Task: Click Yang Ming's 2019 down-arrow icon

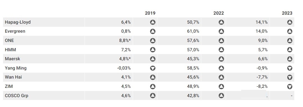Action: click(x=153, y=68)
